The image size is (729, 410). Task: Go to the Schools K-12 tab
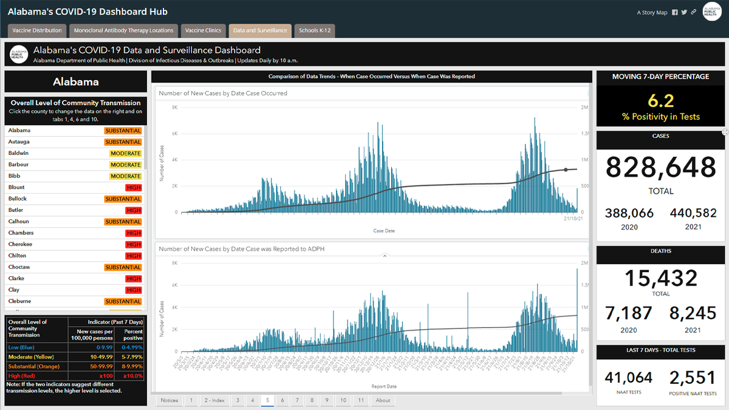[x=315, y=30]
